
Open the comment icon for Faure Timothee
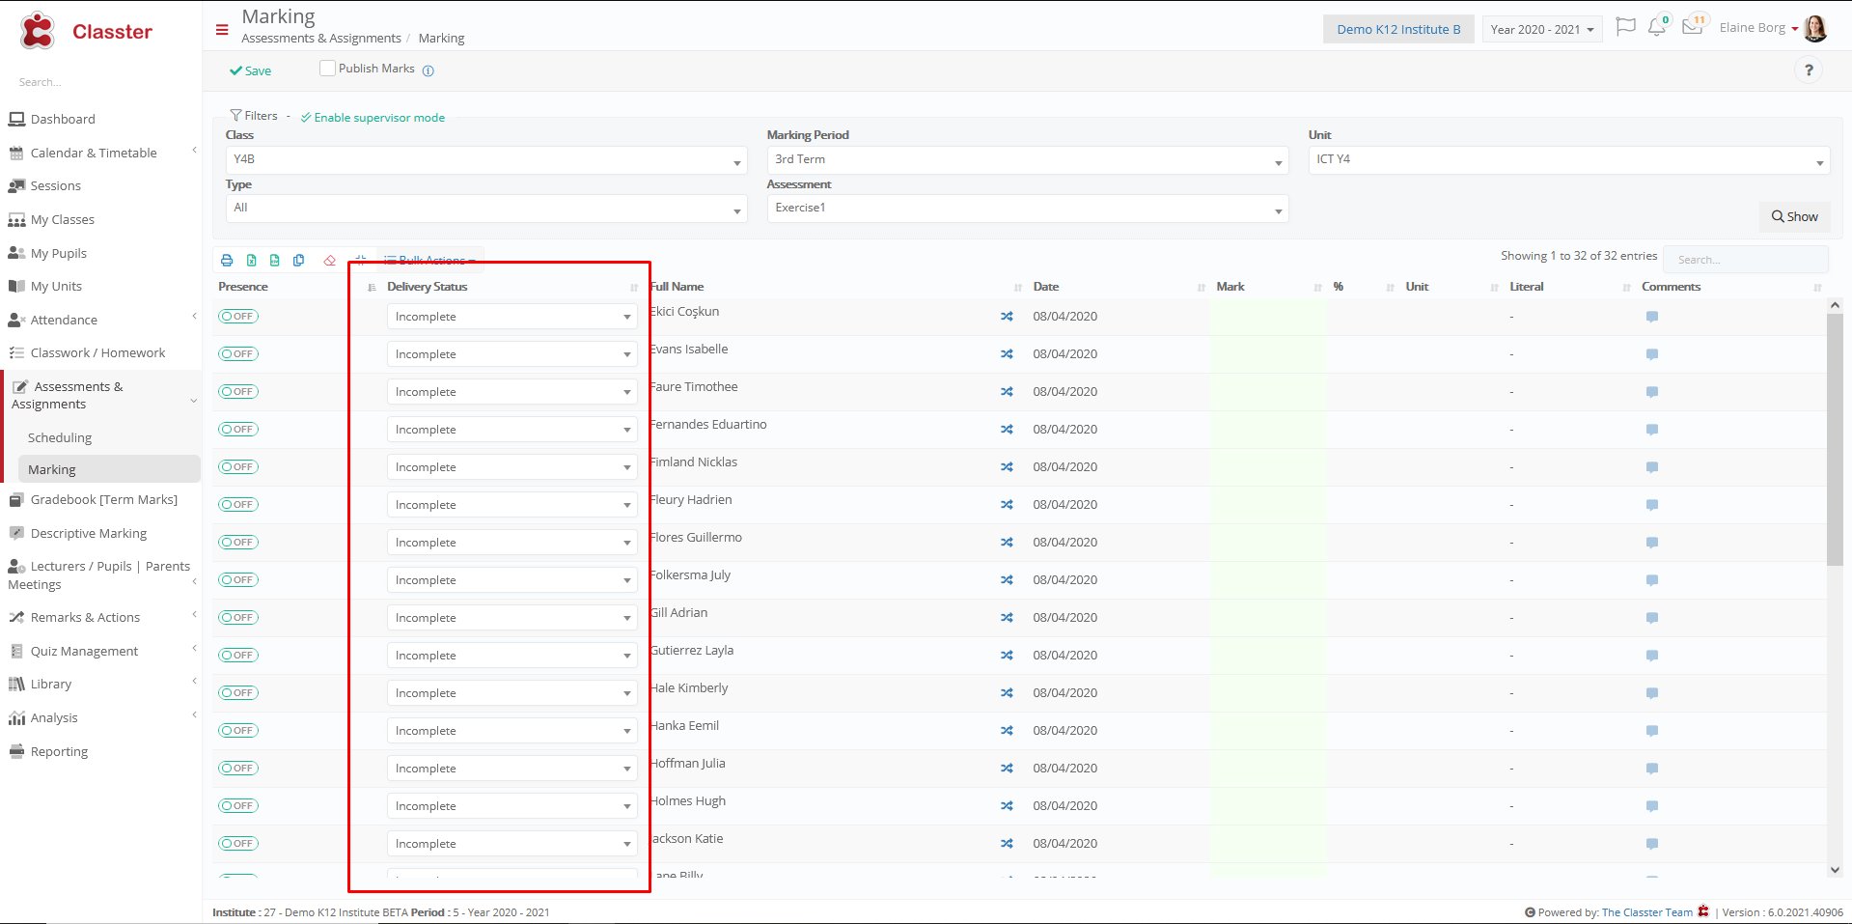[1652, 392]
